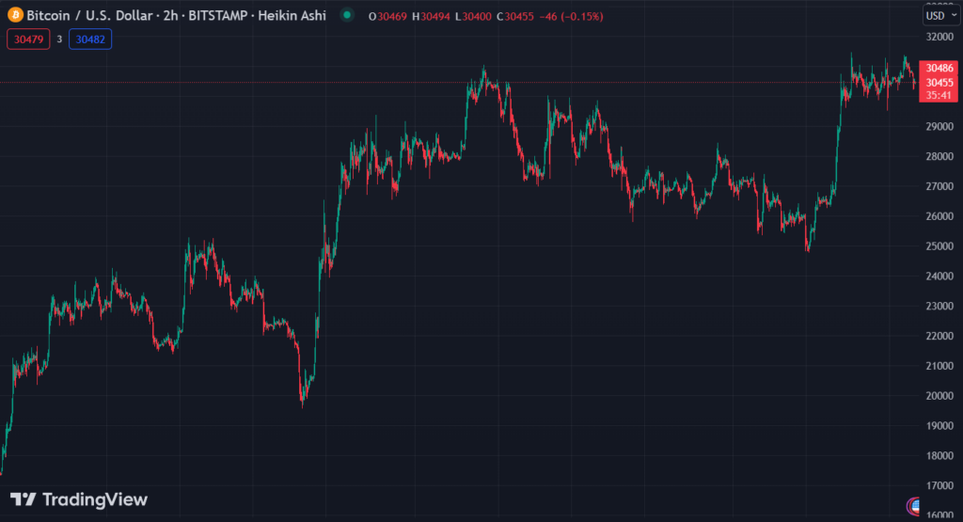Open the USD currency dropdown
Screen dimensions: 963x522
(940, 15)
